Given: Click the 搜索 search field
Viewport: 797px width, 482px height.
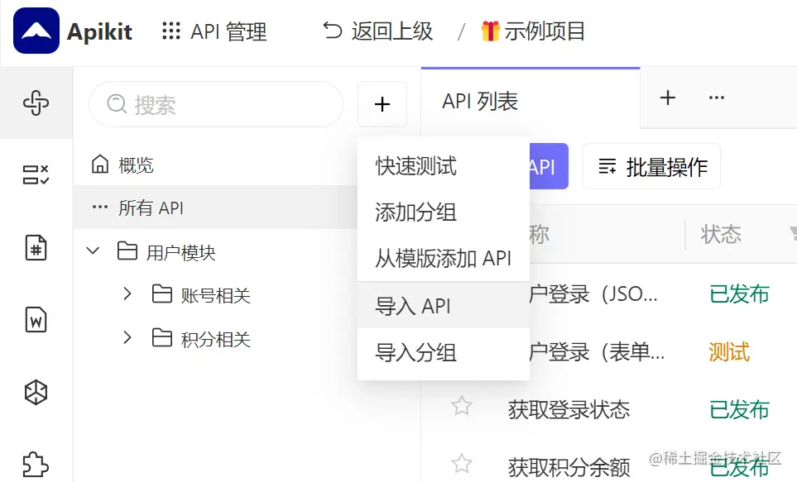Looking at the screenshot, I should [x=215, y=104].
